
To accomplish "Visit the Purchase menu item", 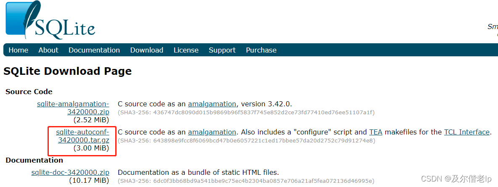I will [261, 50].
